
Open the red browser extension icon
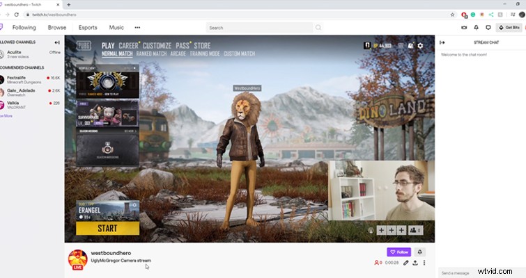click(464, 15)
